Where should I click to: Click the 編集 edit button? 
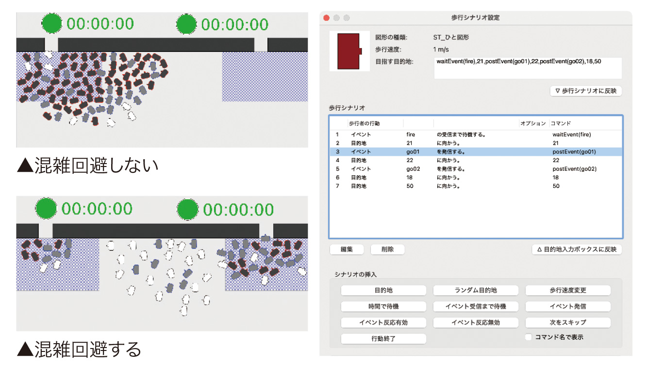pos(347,250)
